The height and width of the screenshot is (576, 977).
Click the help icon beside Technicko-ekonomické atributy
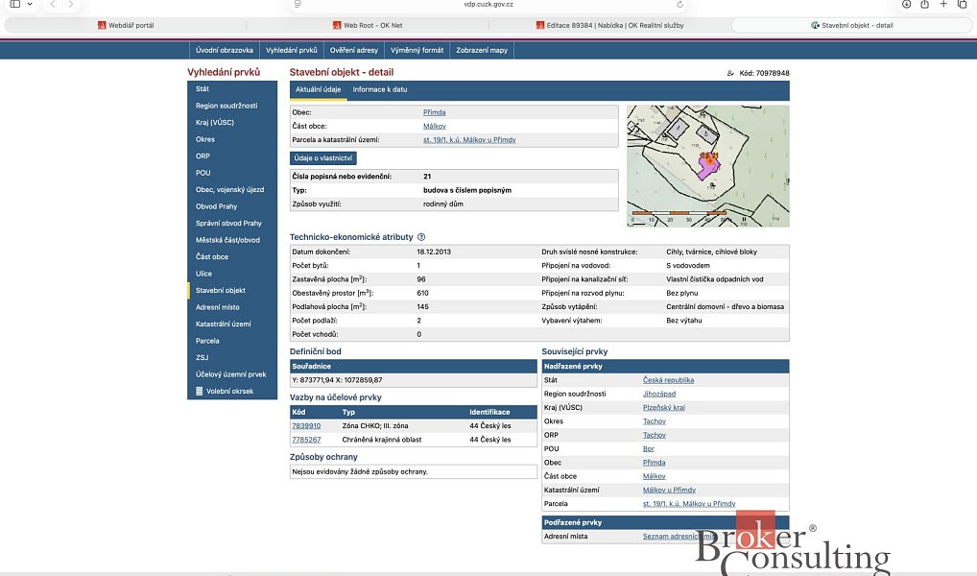(421, 237)
